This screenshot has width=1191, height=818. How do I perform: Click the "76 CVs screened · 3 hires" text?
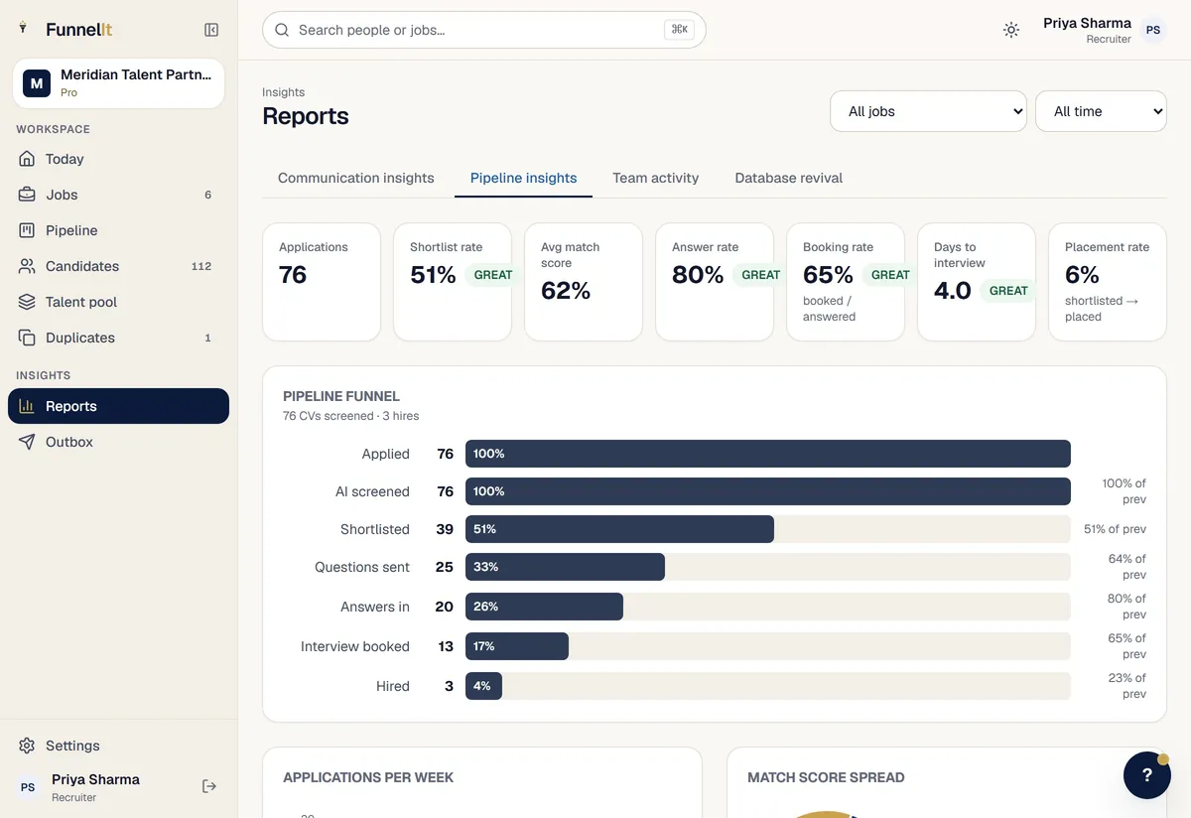pyautogui.click(x=350, y=416)
